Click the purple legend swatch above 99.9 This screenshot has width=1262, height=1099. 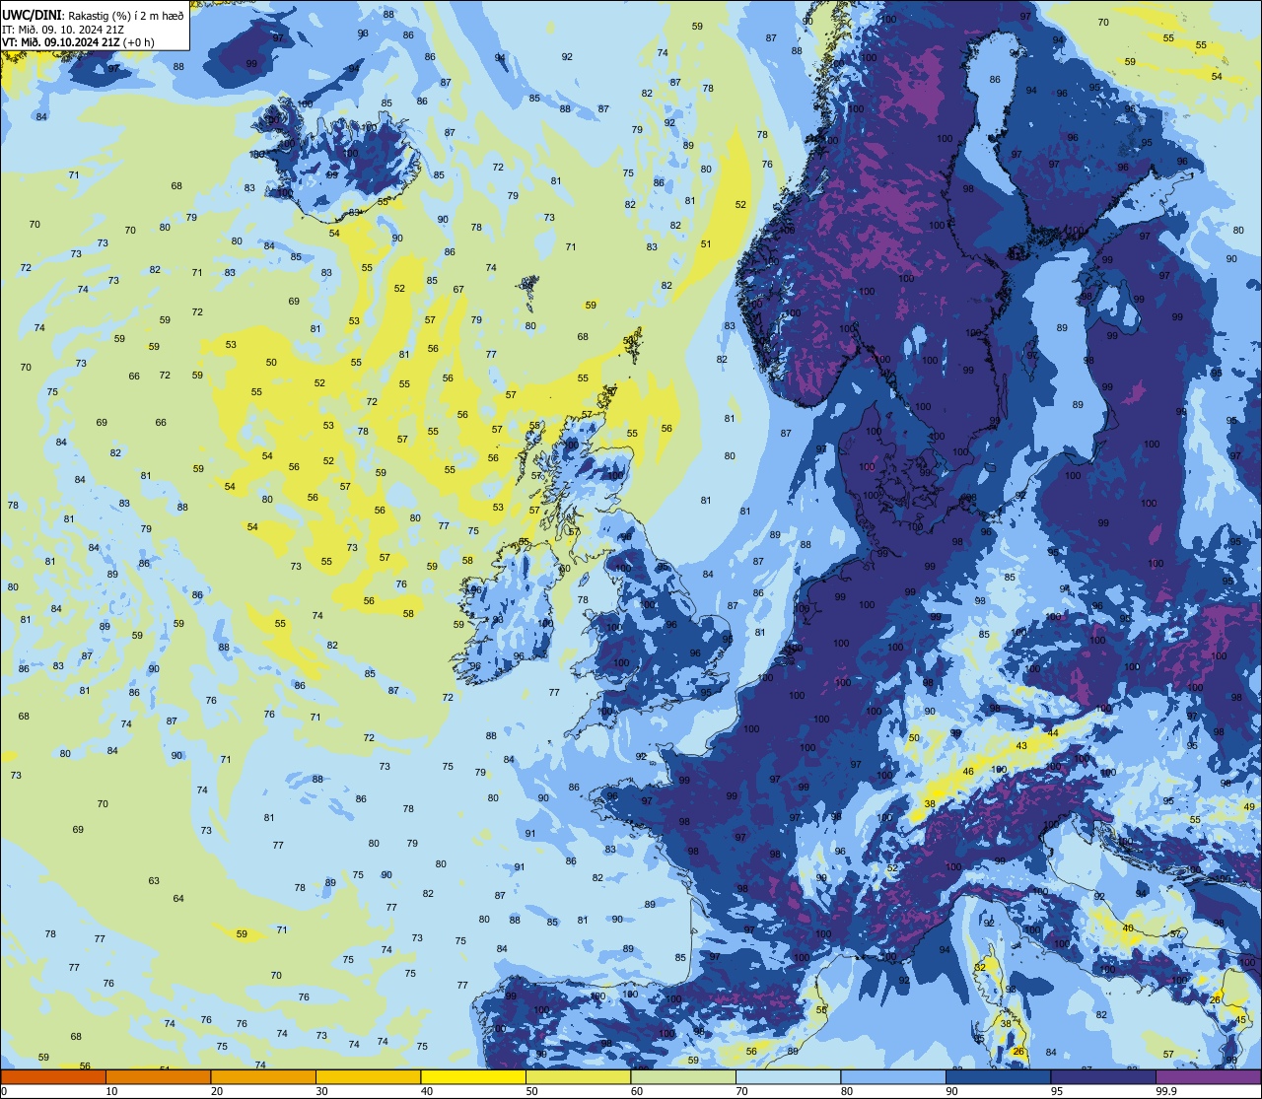click(1208, 1076)
